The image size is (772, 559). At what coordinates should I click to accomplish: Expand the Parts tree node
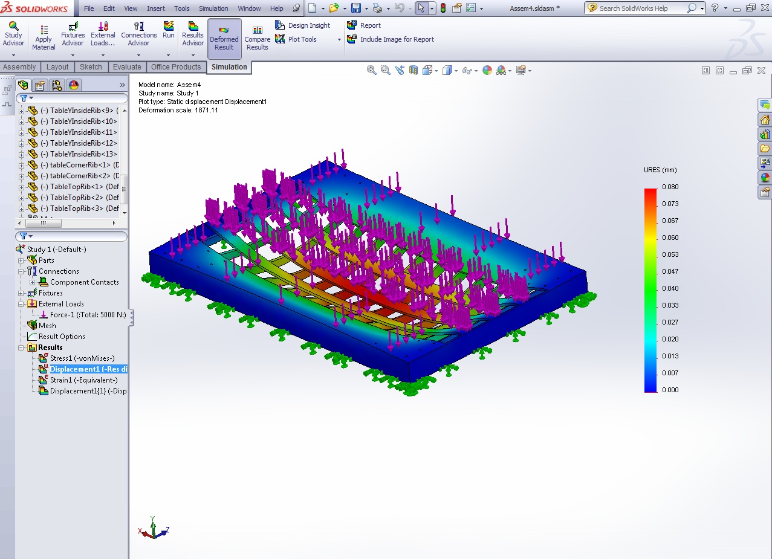22,260
